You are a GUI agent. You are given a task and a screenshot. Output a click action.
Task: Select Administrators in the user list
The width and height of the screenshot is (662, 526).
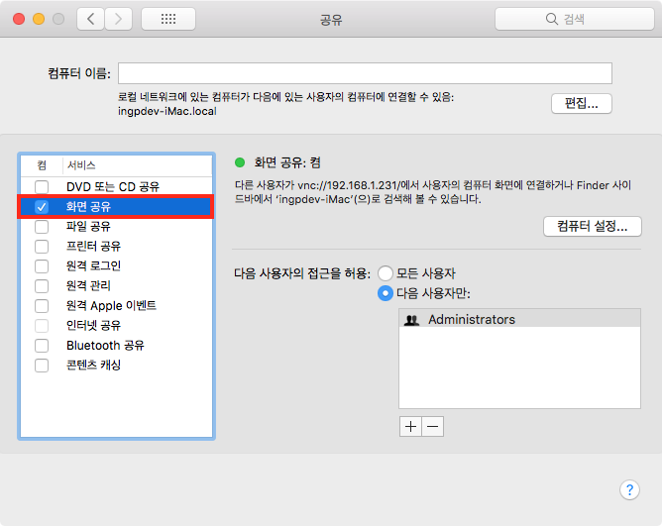[519, 318]
